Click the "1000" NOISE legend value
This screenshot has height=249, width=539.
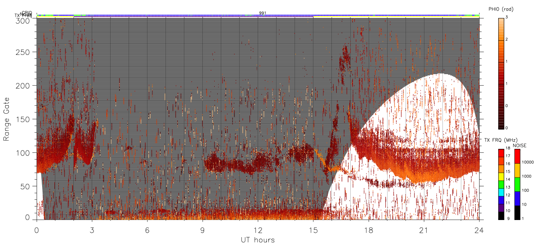pyautogui.click(x=527, y=176)
